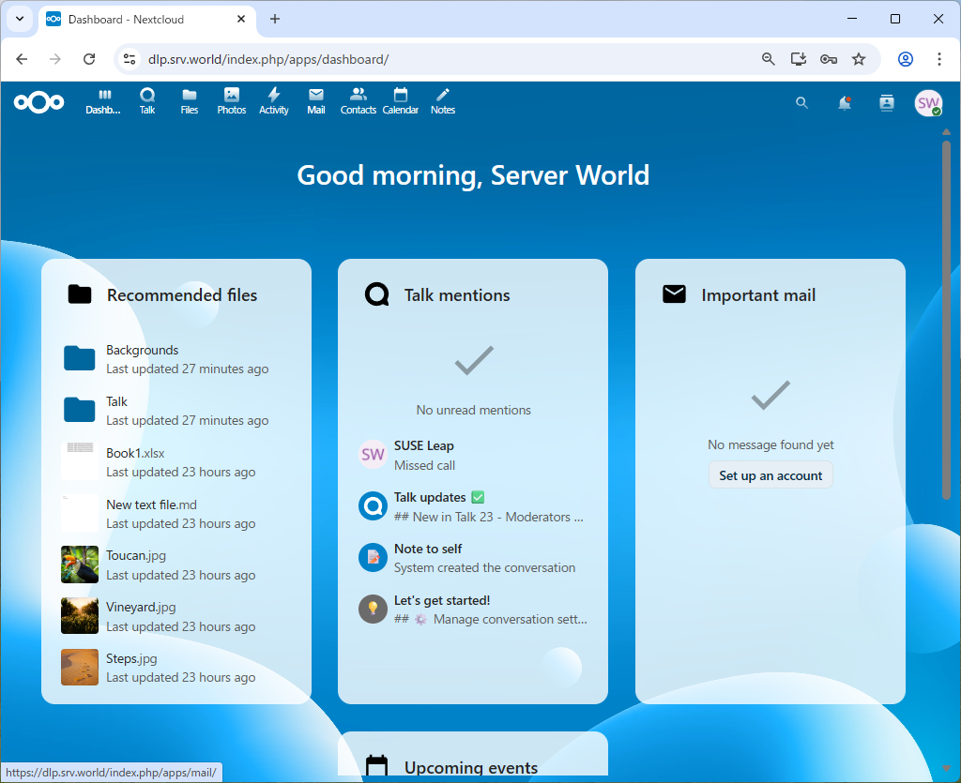This screenshot has height=783, width=961.
Task: Click the Nextcloud logo
Action: (x=38, y=102)
